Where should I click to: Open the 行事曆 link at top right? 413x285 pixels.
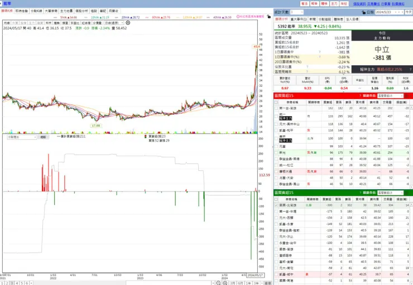385,4
